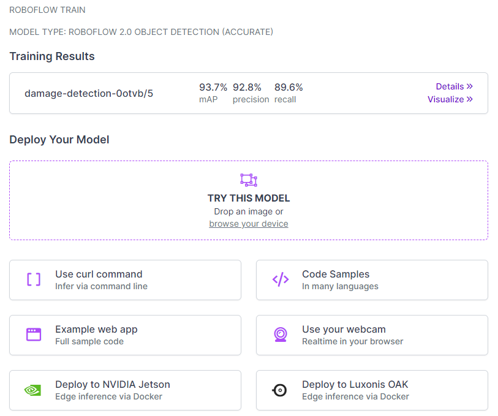498x416 pixels.
Task: Click Edge inference subtitle under NVIDIA Jetson
Action: [108, 396]
